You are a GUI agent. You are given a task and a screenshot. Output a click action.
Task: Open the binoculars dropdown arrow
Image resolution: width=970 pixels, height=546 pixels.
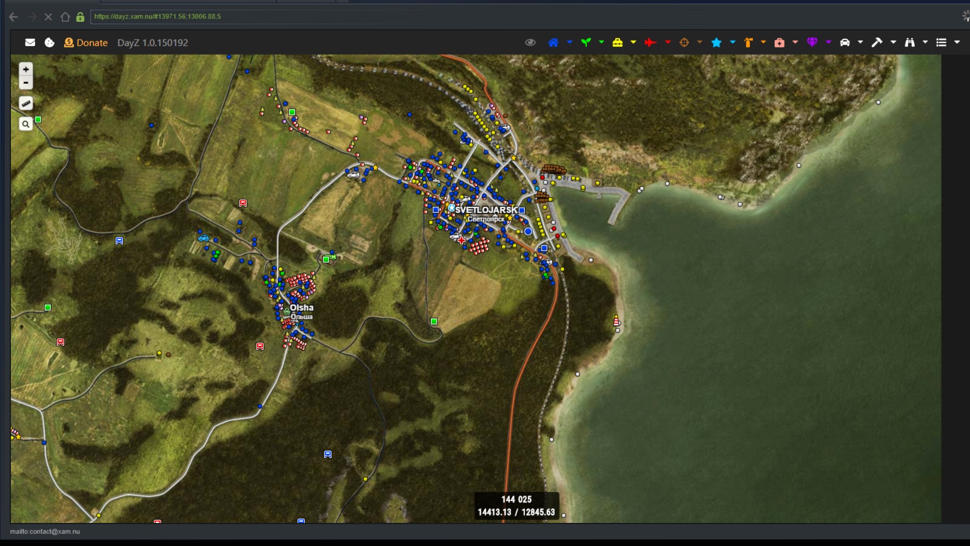925,42
